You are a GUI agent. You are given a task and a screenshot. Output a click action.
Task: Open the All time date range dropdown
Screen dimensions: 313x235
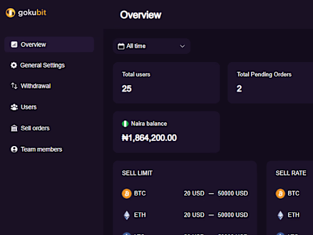pos(151,46)
